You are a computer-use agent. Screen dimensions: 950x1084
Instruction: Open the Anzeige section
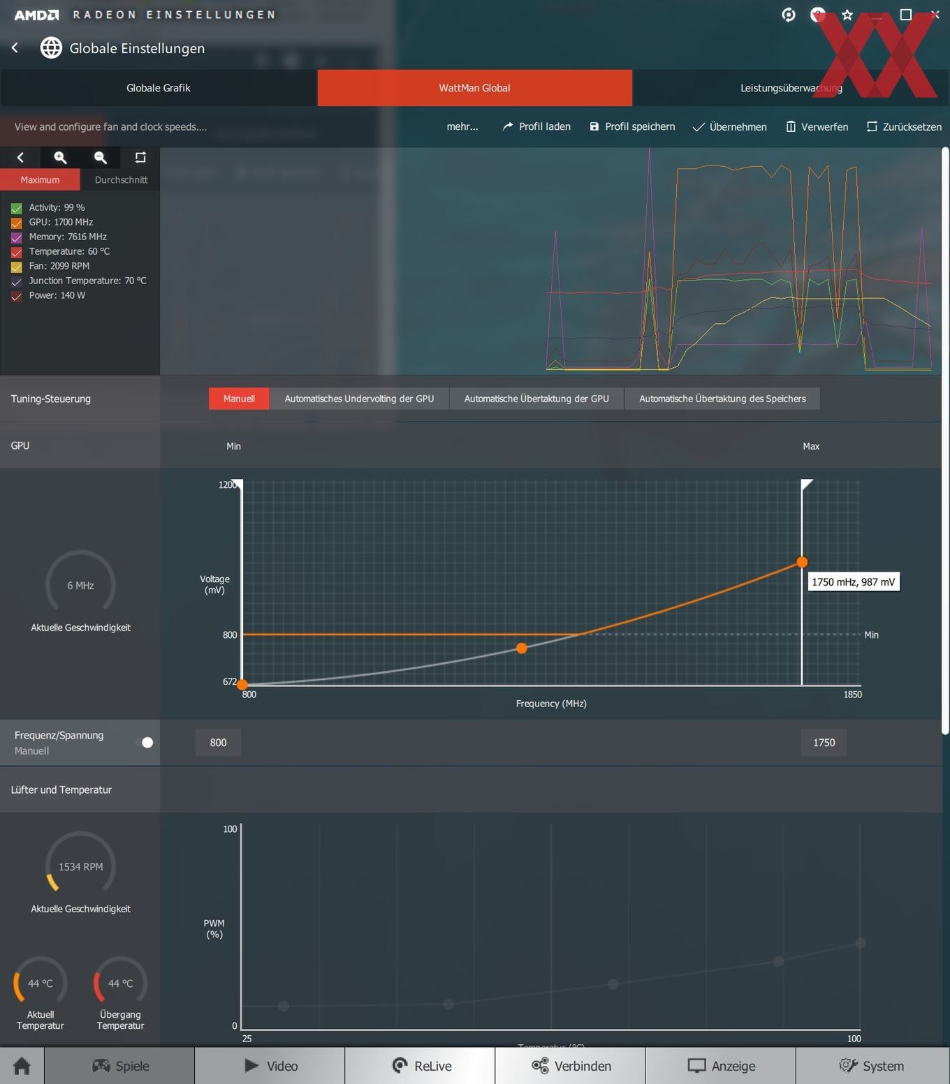tap(721, 1066)
